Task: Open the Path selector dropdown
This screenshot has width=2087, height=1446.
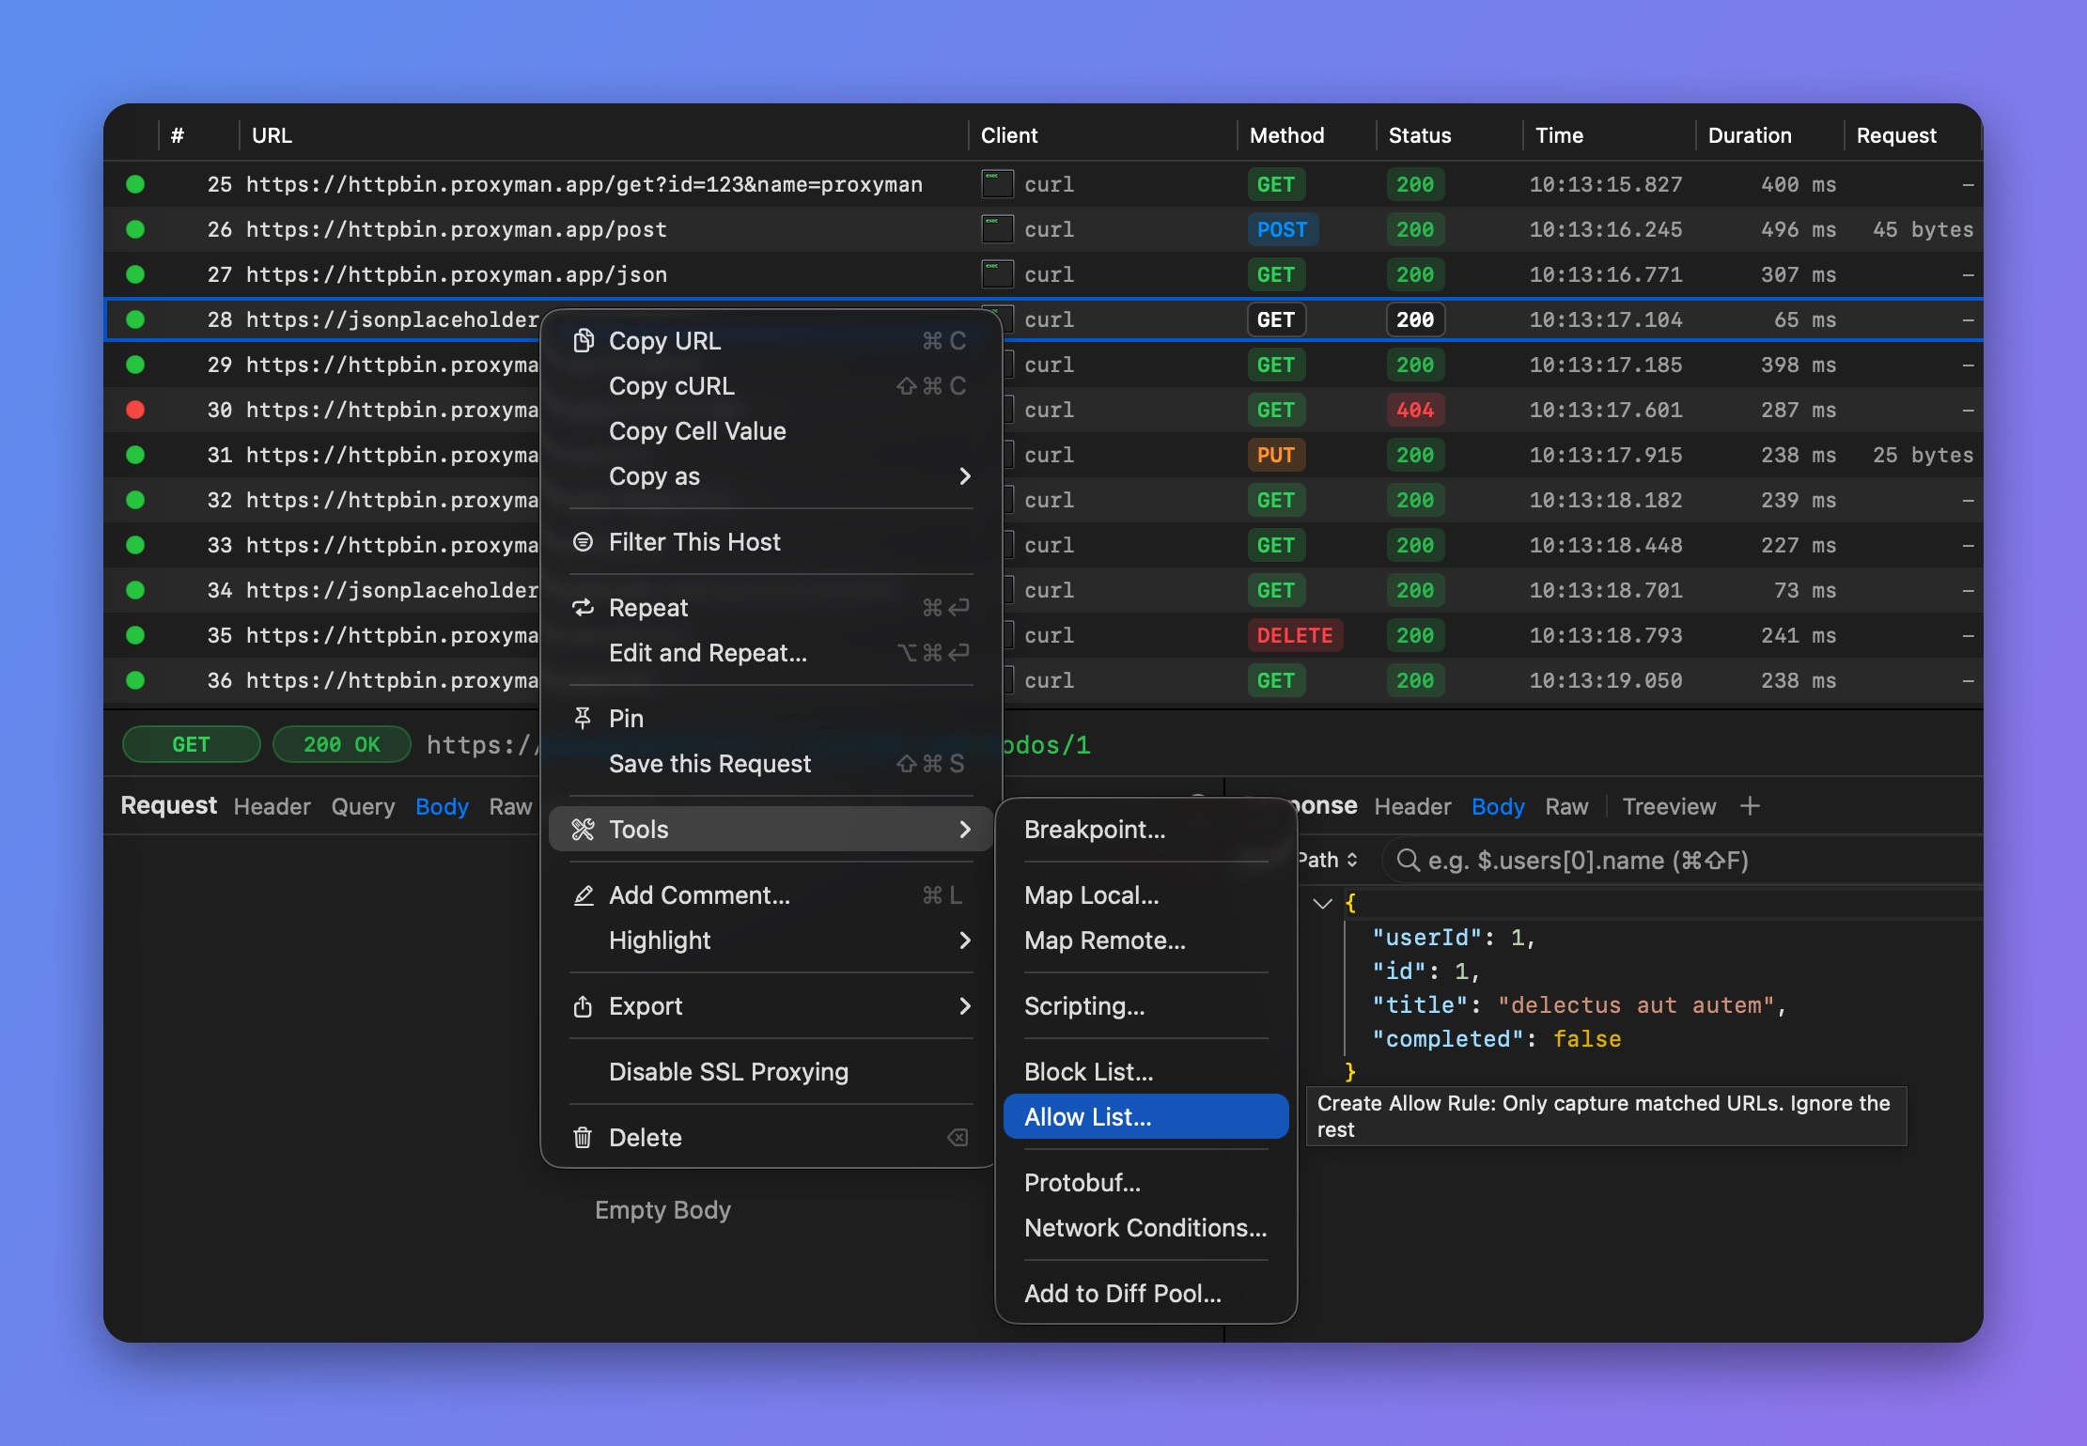Action: click(x=1328, y=861)
